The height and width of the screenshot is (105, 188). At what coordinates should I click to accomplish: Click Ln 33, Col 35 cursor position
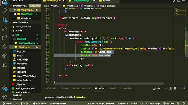pyautogui.click(x=102, y=104)
